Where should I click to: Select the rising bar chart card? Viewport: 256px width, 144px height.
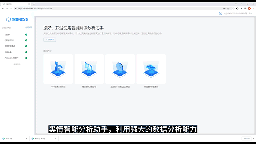tap(58, 69)
